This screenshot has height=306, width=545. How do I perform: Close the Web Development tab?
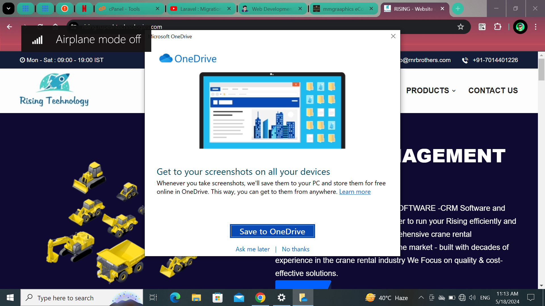tap(300, 9)
